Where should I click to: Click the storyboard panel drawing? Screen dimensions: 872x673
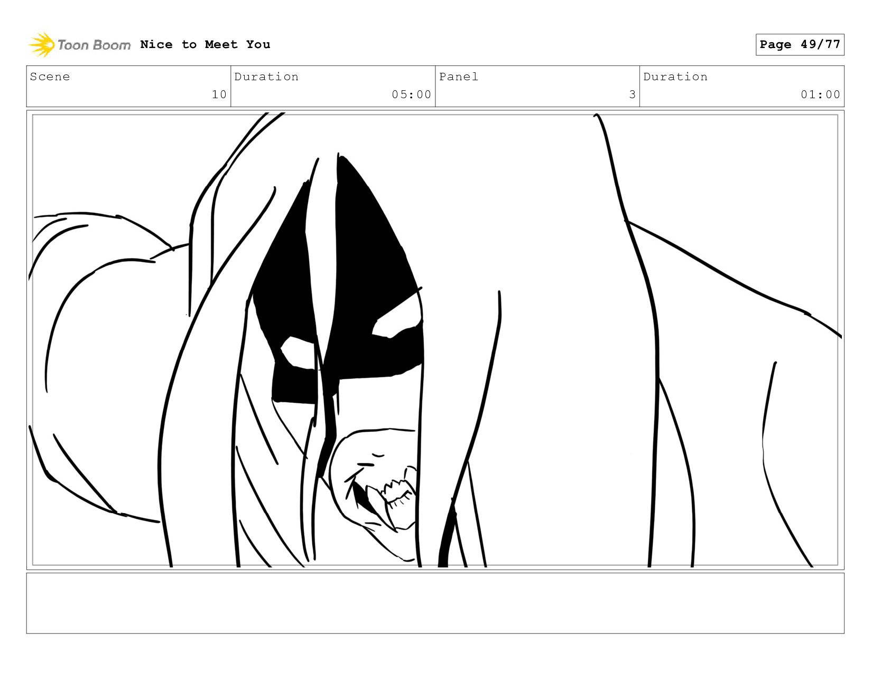435,340
